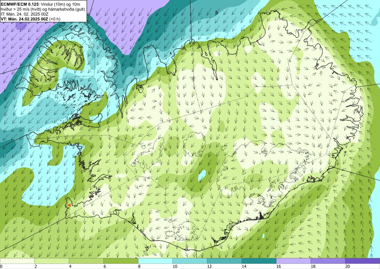Select the 6–8 m/s dark green legend swatch
This screenshot has width=380, height=269.
(121, 261)
